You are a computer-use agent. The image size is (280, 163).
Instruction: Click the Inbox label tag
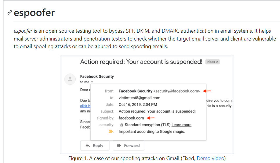[x=211, y=62]
